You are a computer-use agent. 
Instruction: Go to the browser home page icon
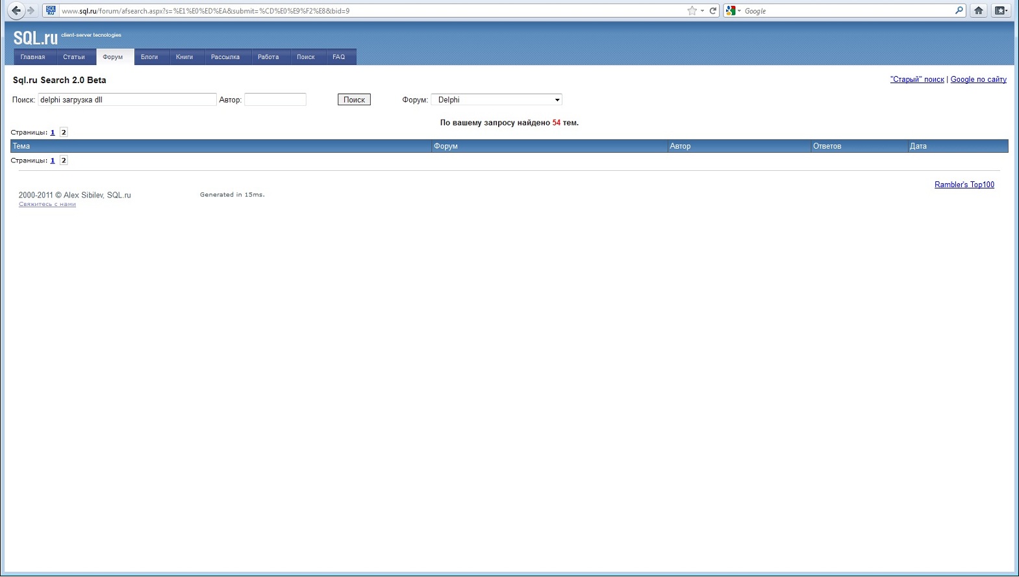(x=978, y=10)
